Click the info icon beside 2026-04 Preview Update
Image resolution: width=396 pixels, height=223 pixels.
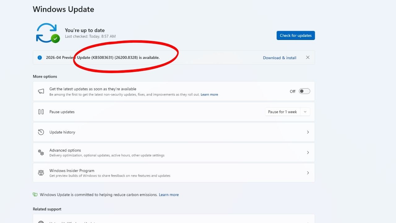[40, 58]
